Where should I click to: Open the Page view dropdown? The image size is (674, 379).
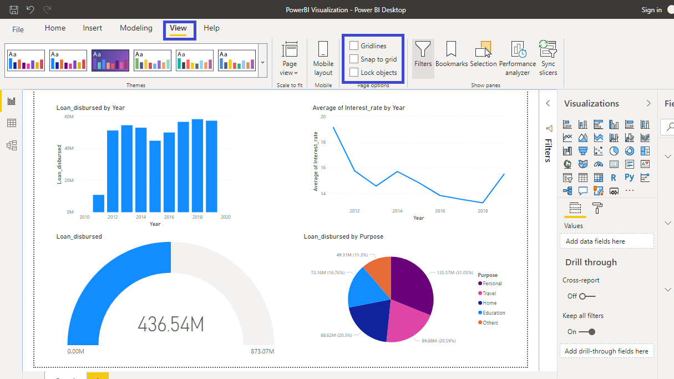289,58
